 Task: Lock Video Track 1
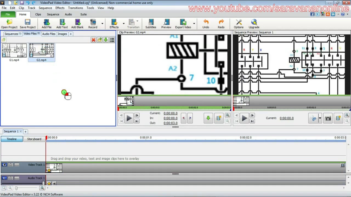point(10,165)
